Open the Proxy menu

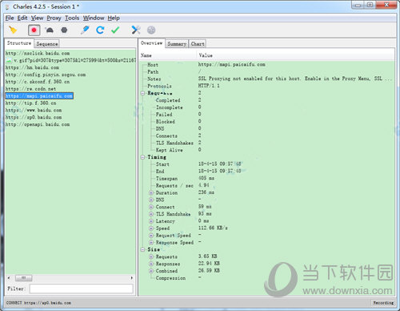[x=54, y=18]
